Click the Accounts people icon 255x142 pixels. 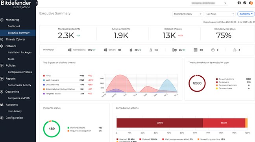click(x=2, y=105)
